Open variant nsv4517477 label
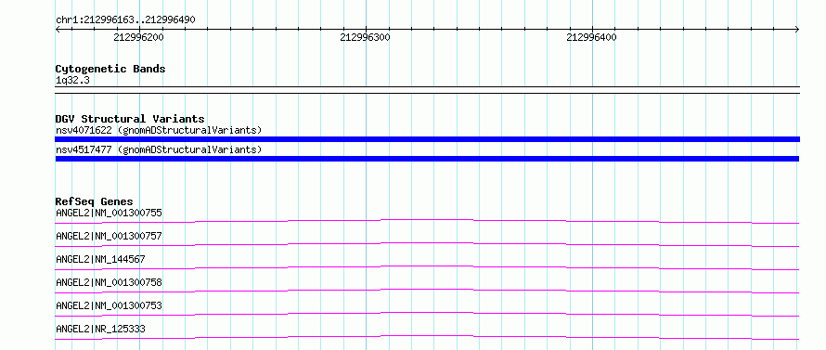The width and height of the screenshot is (826, 350). click(x=159, y=149)
